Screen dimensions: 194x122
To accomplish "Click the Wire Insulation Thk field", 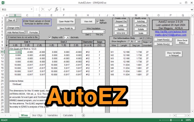I will pyautogui.click(x=99, y=32).
